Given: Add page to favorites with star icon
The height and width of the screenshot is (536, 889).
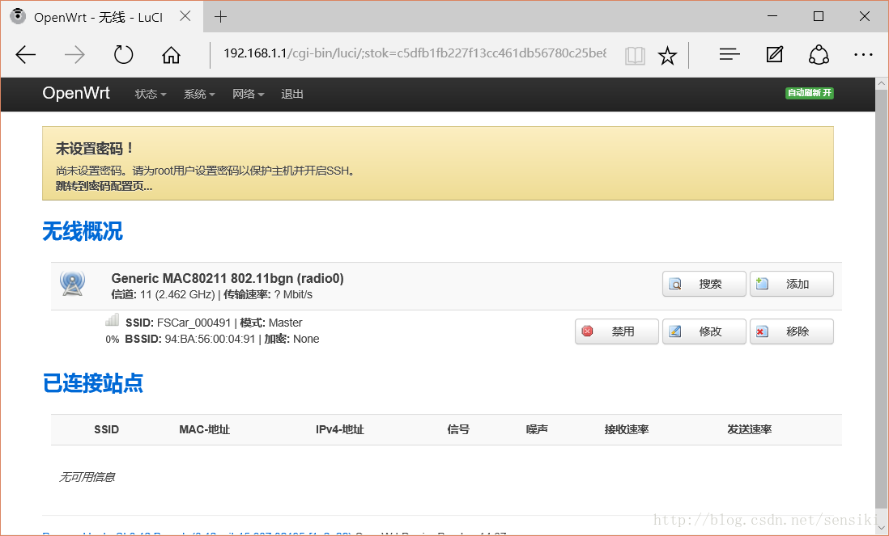Looking at the screenshot, I should coord(667,56).
